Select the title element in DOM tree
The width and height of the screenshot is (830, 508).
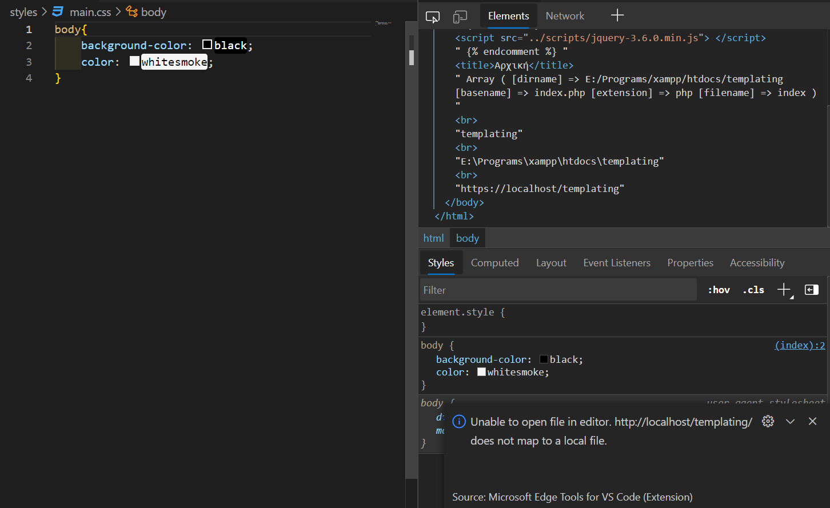tap(514, 65)
